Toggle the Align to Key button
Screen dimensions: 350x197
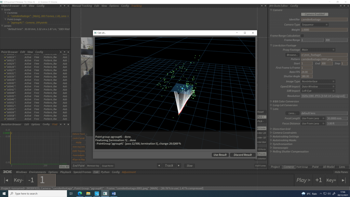79,159
